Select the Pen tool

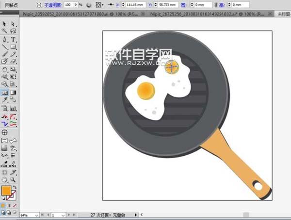coord(4,40)
